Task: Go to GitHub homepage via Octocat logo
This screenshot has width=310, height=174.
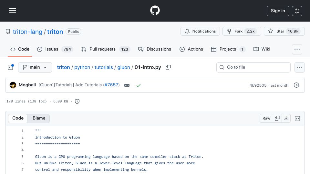Action: (x=155, y=10)
